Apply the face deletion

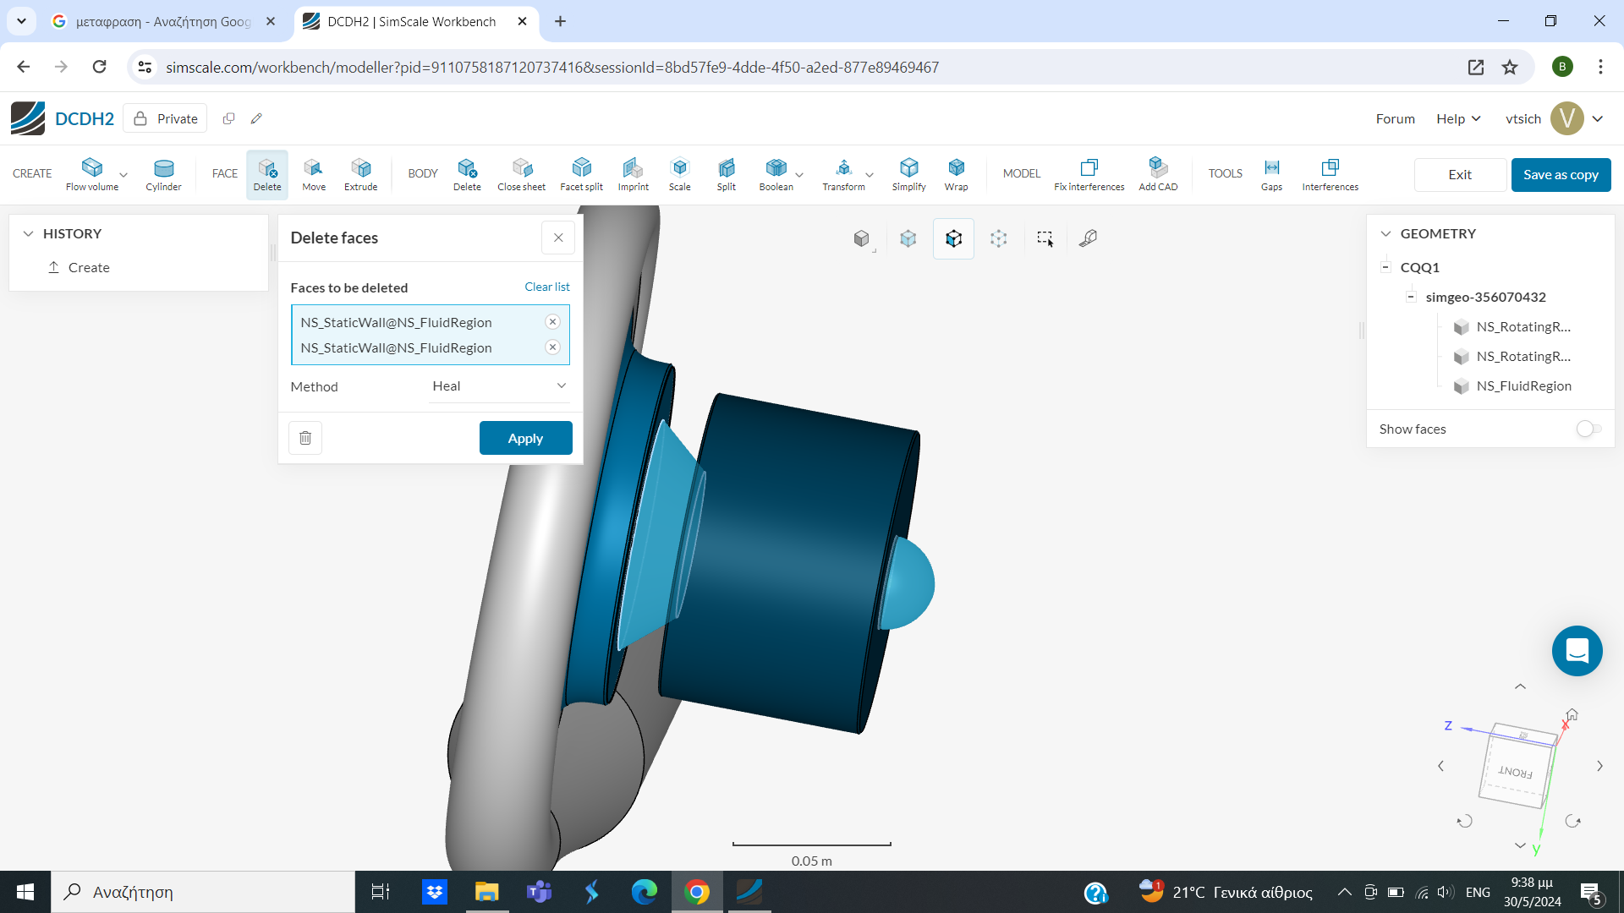(525, 438)
